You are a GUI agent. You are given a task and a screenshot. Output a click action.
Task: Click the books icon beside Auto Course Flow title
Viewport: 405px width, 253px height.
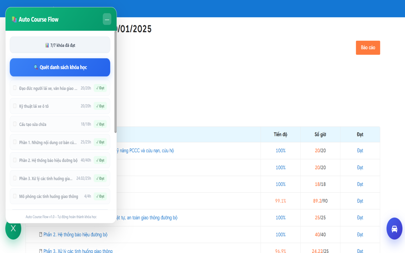click(x=14, y=19)
